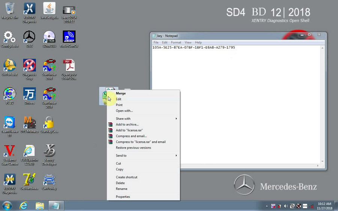
Task: Open the Windows Start menu
Action: click(x=7, y=206)
